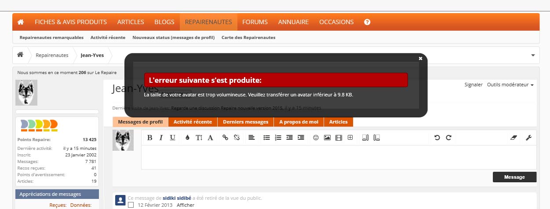
Task: Click the Signaler link
Action: tap(474, 85)
